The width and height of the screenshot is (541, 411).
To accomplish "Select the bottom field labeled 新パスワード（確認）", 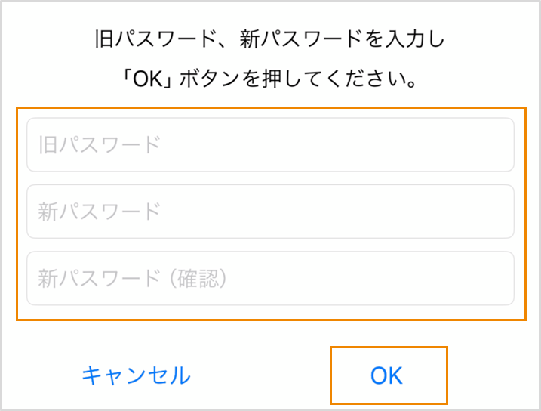I will point(270,278).
